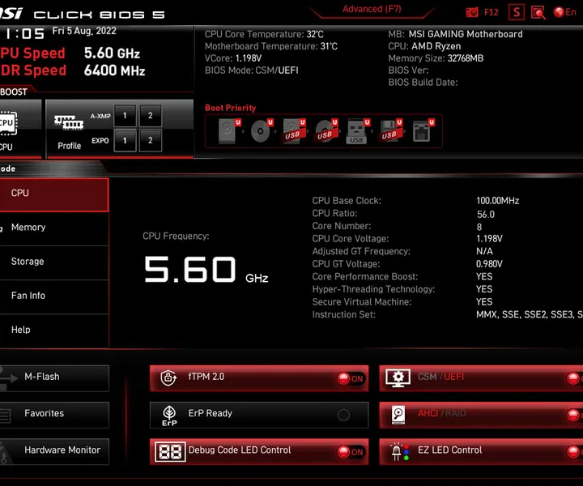The image size is (583, 486).
Task: Click the CPU Core Temperature 32°C text
Action: click(264, 34)
